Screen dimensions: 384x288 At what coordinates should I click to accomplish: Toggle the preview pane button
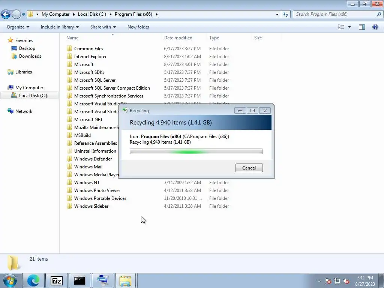click(362, 27)
